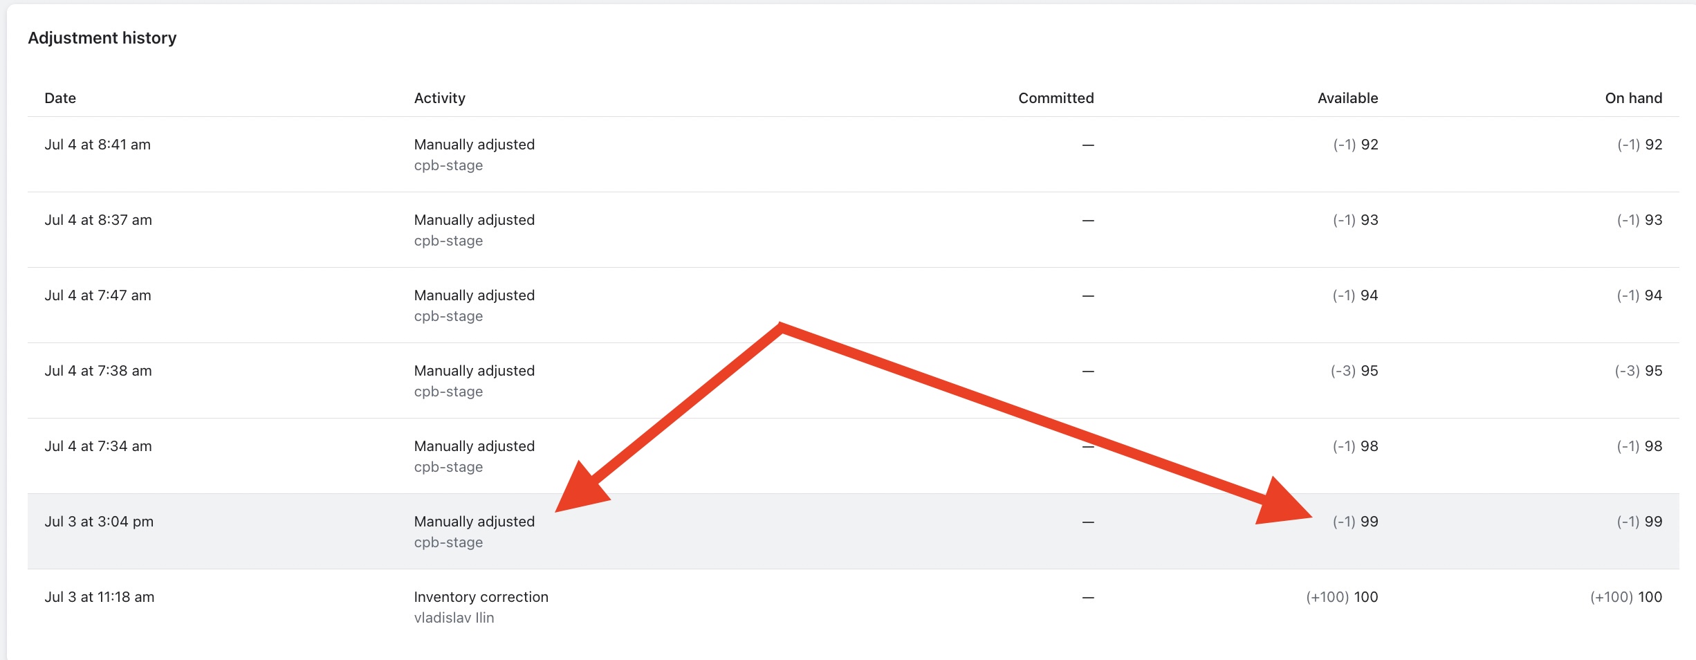Open the cpb-stage link in the top row
The image size is (1696, 660).
pyautogui.click(x=448, y=165)
